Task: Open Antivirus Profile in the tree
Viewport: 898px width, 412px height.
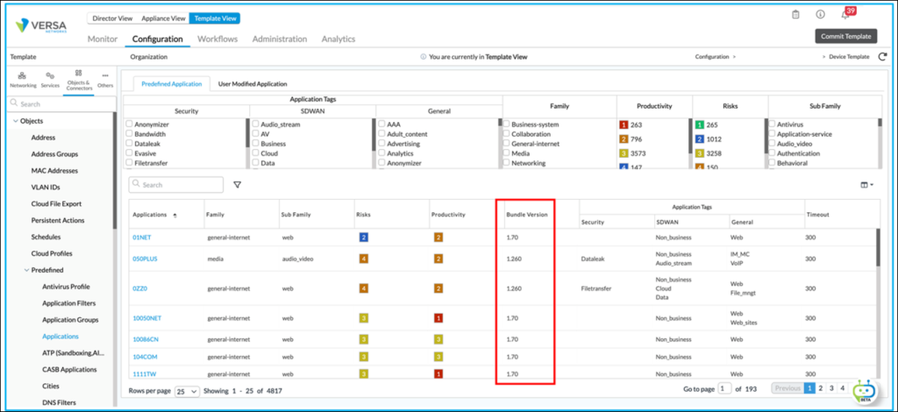Action: click(66, 287)
